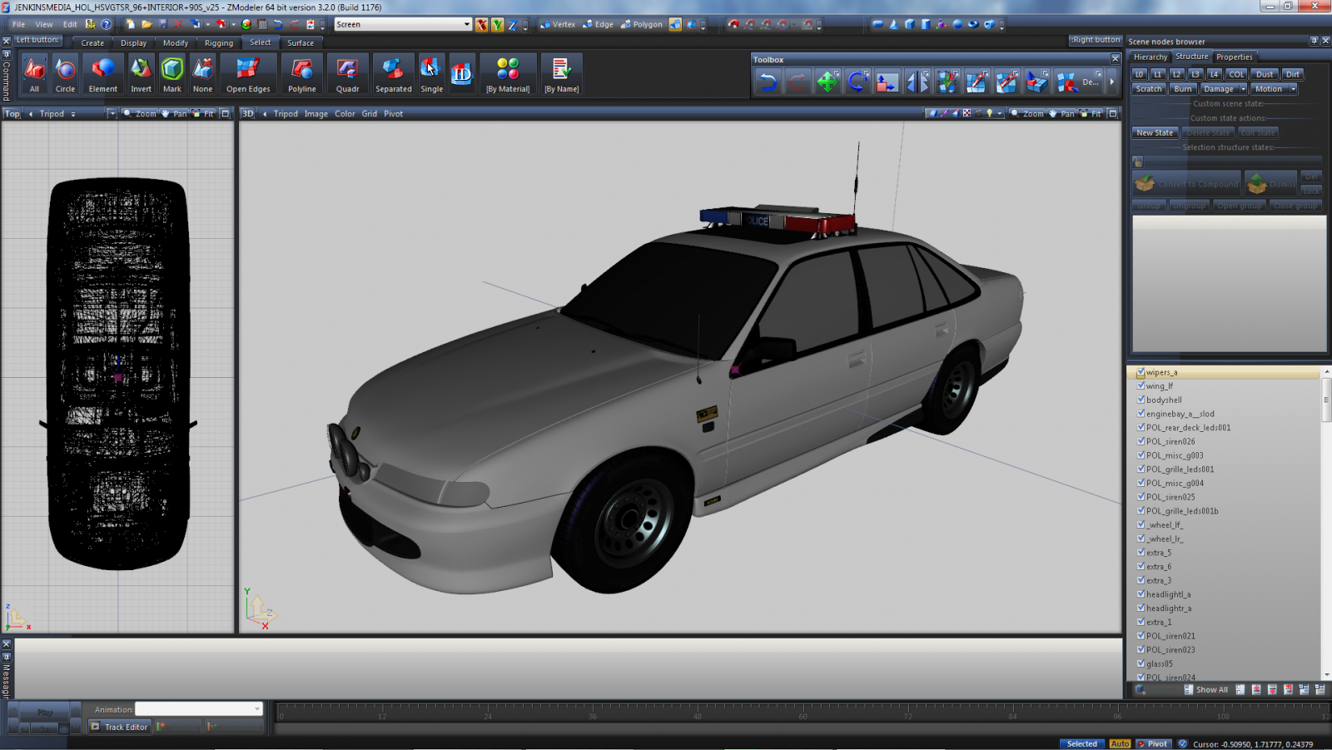The height and width of the screenshot is (750, 1332).
Task: Toggle the X axis constraint button
Action: (x=481, y=24)
